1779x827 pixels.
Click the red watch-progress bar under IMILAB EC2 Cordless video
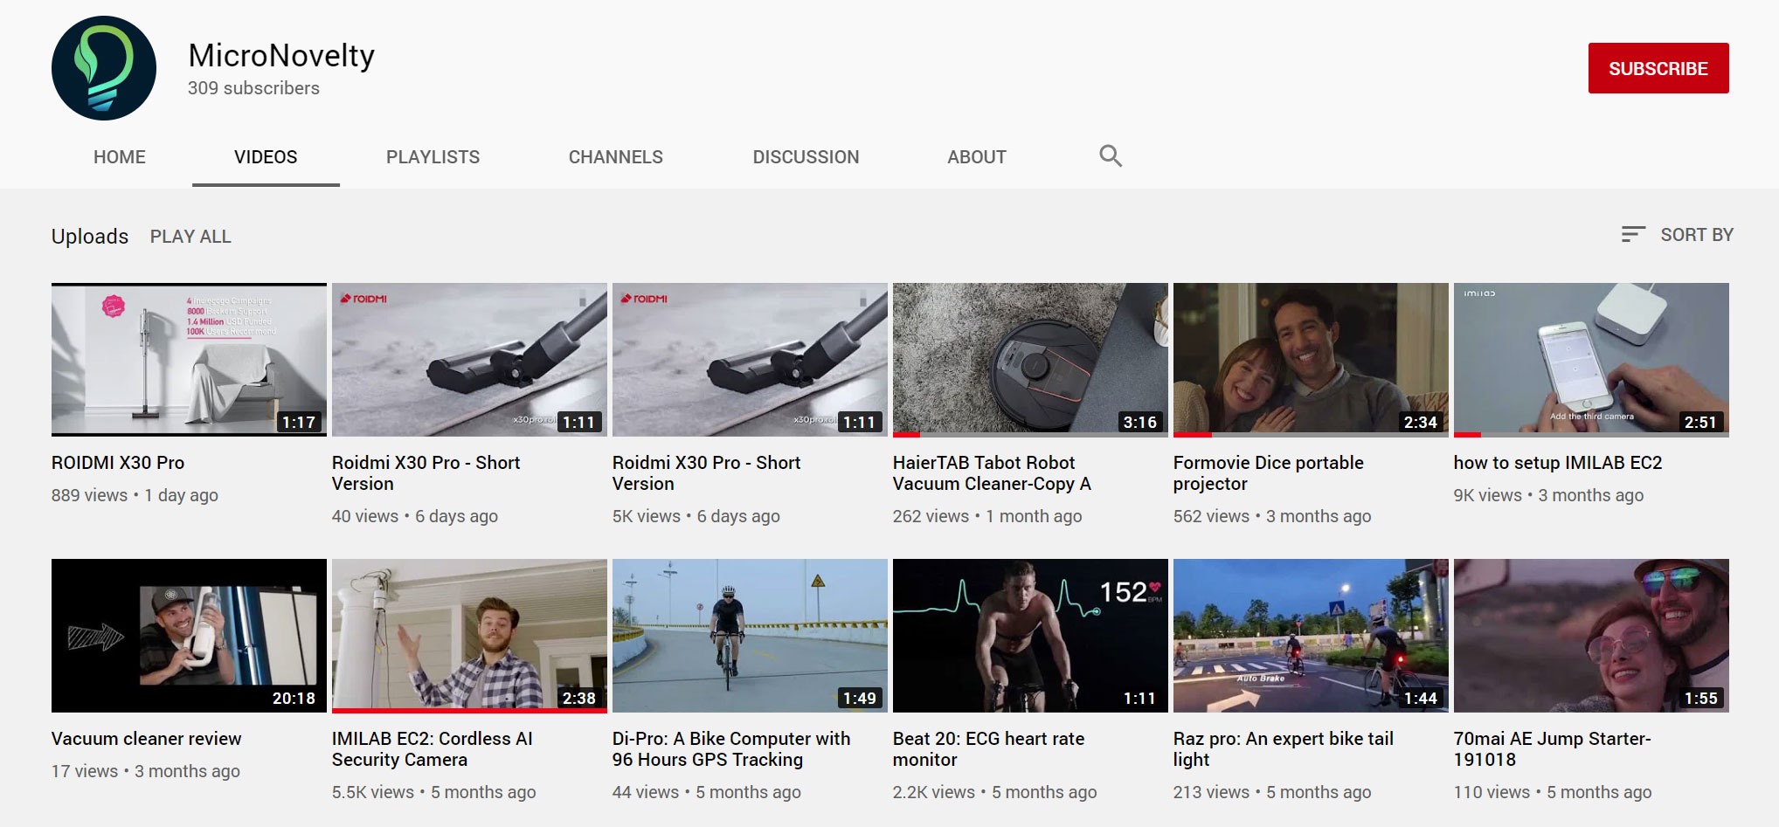(469, 710)
